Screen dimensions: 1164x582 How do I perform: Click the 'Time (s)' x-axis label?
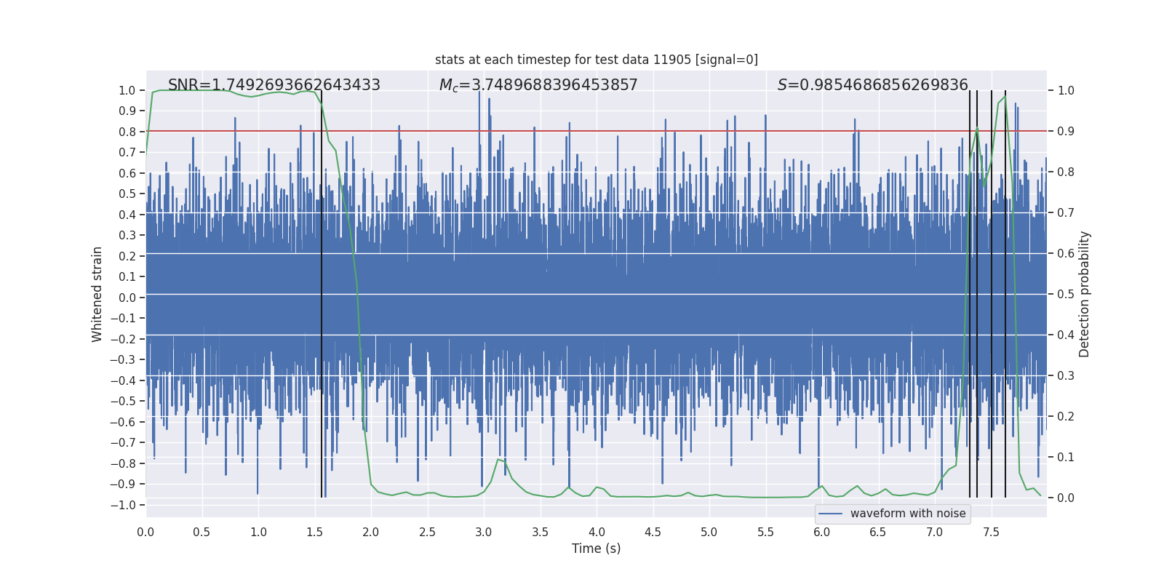(x=597, y=549)
